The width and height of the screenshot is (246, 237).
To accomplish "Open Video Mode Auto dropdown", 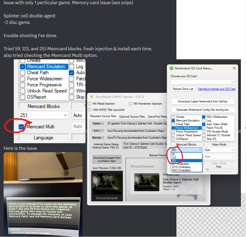I will tap(219, 150).
